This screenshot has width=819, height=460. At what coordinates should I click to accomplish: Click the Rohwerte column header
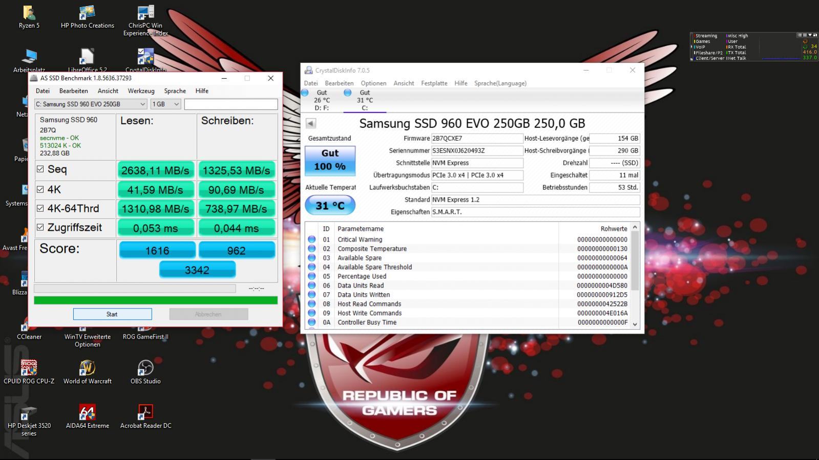click(x=614, y=229)
